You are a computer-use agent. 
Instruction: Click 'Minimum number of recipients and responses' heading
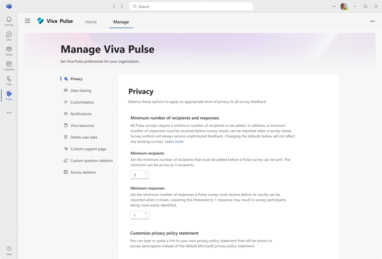coord(175,118)
